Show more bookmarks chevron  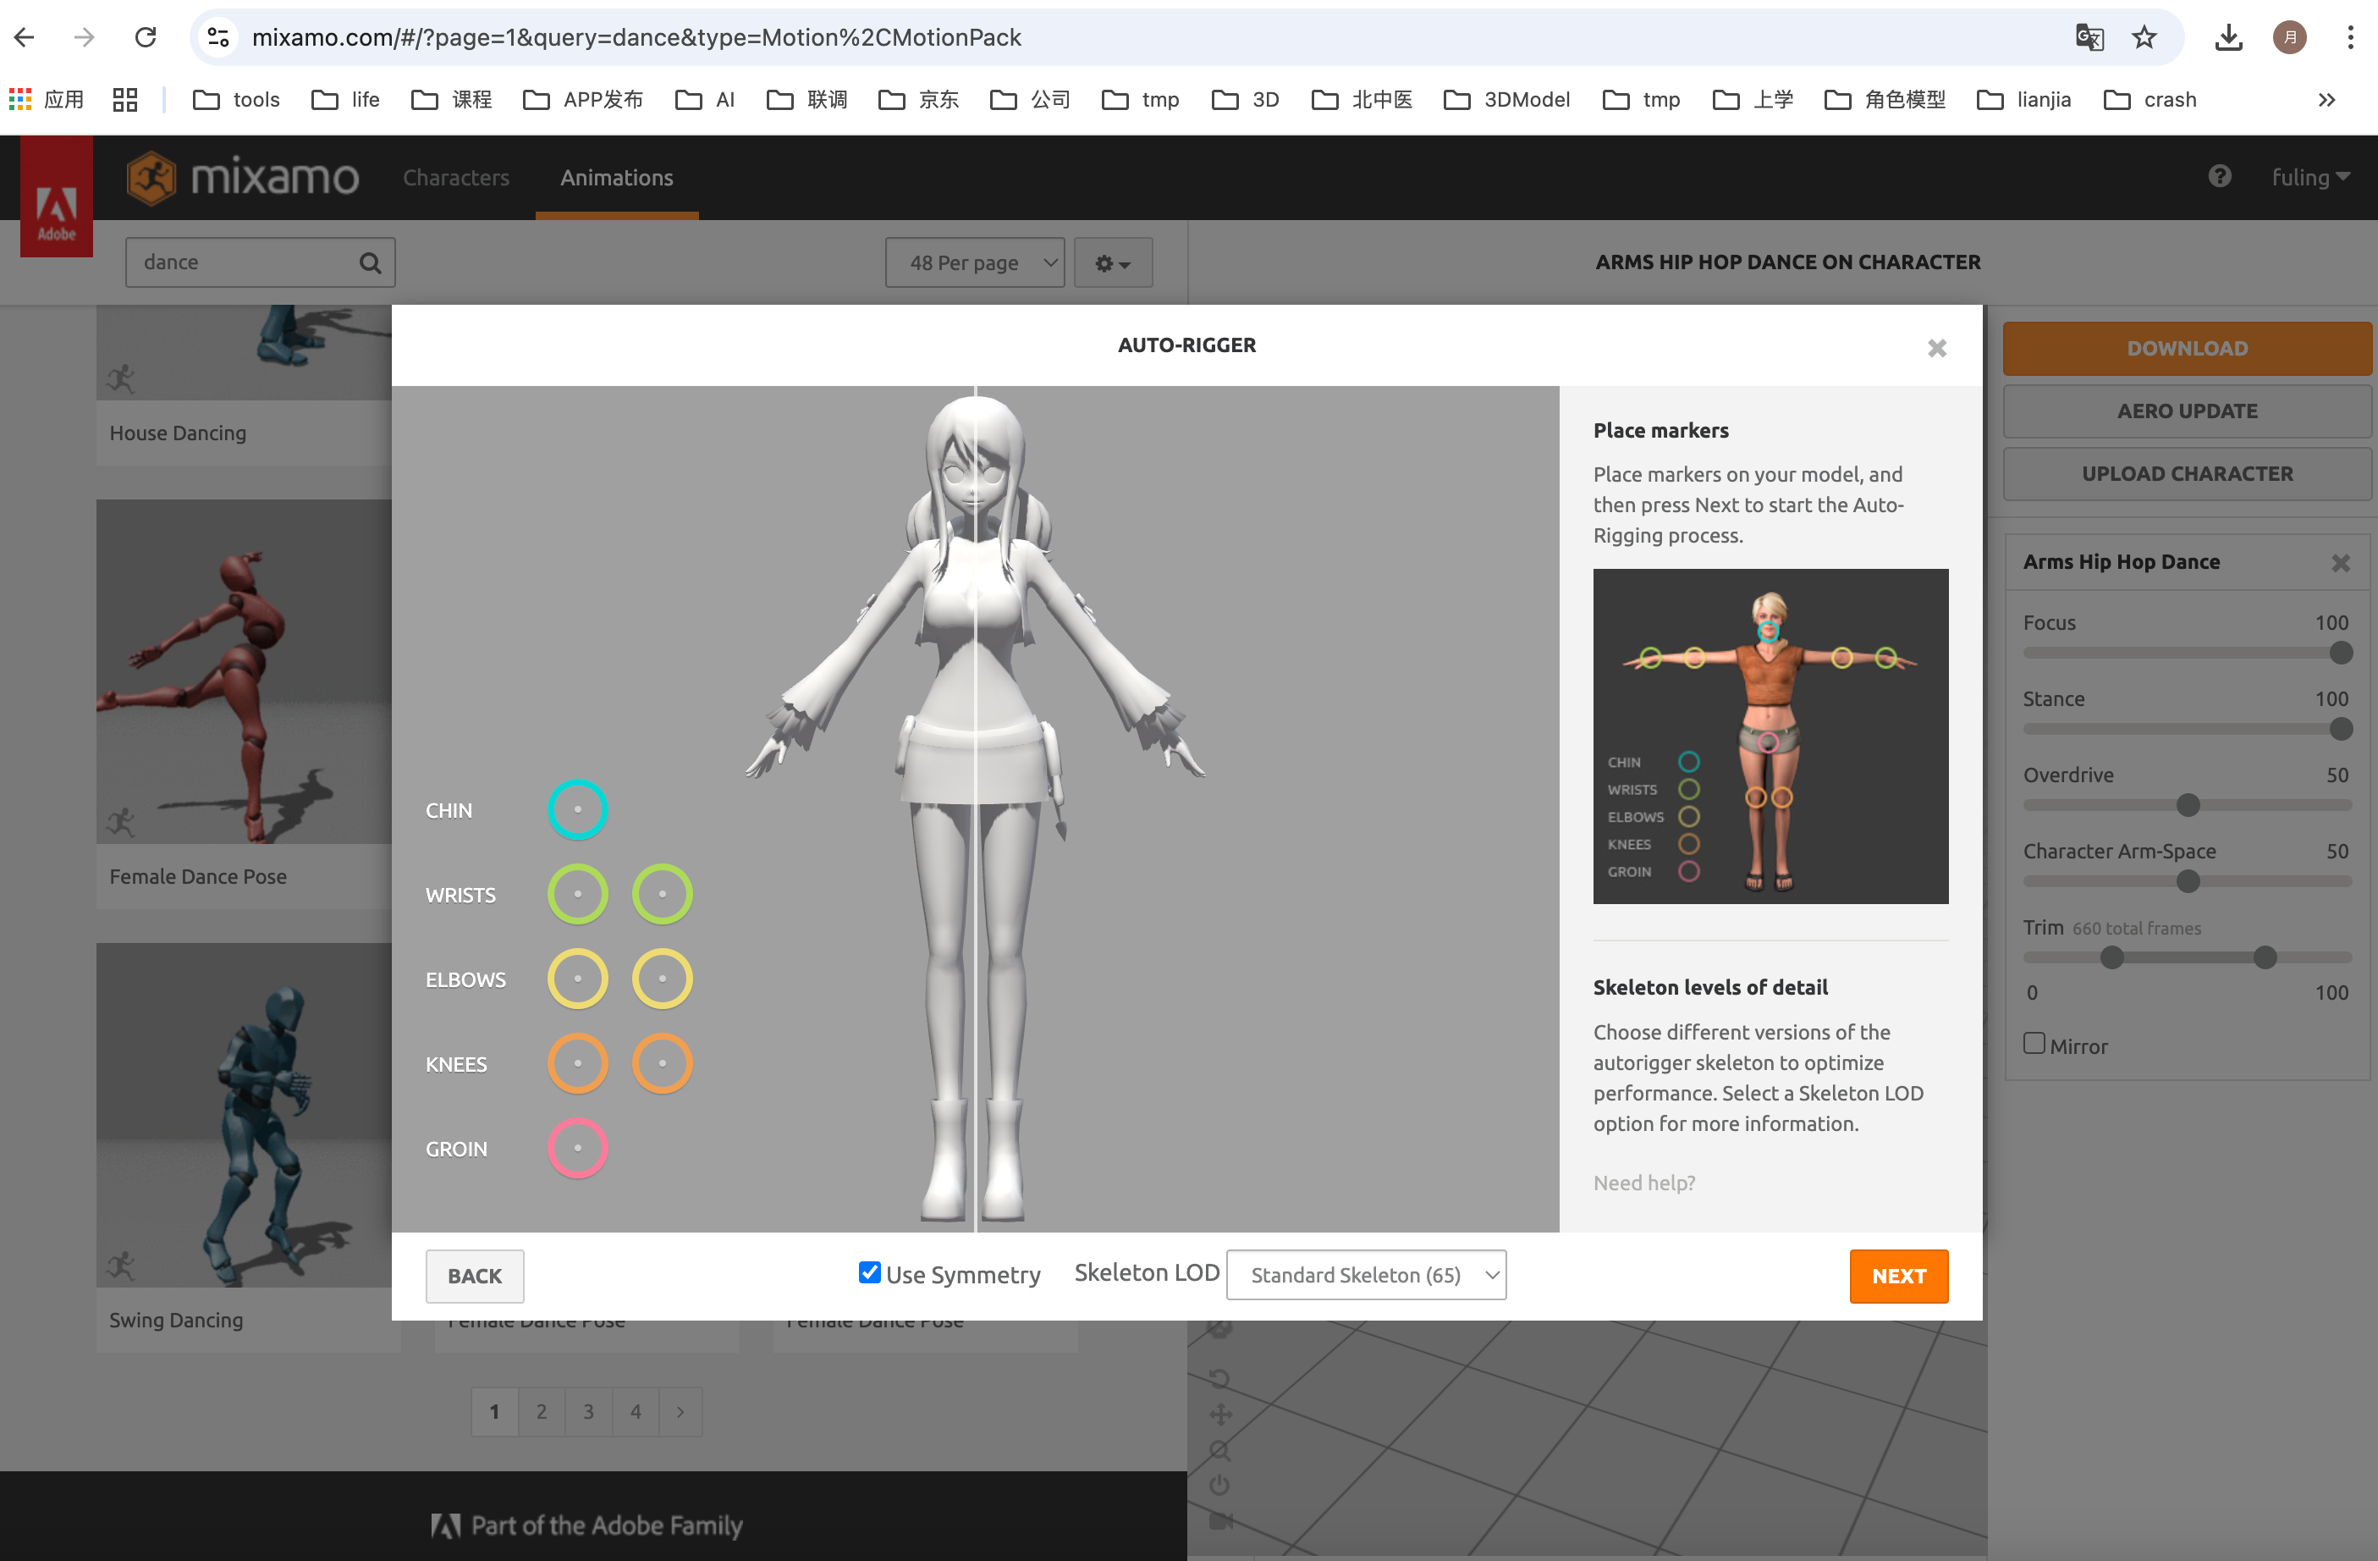(x=2326, y=99)
